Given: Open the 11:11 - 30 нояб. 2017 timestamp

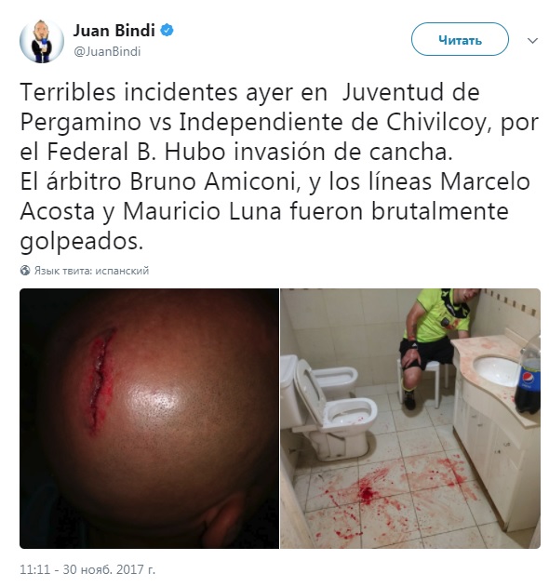Looking at the screenshot, I should [x=87, y=569].
